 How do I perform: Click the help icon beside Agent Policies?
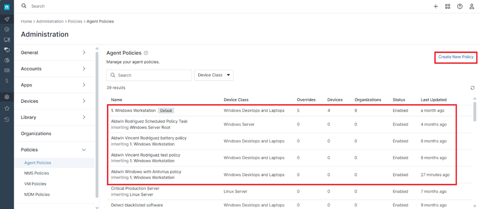(x=146, y=53)
